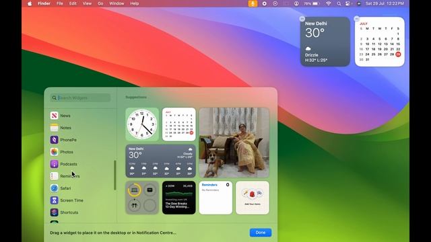This screenshot has height=242, width=431.
Task: Click the New Delhi weather widget on desktop
Action: click(x=325, y=42)
